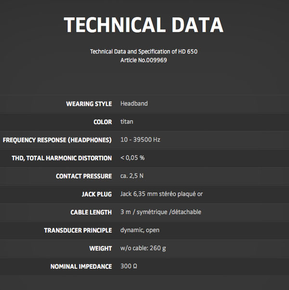Click the CONTACT PRESSURE label
This screenshot has height=290, width=289.
pos(84,176)
